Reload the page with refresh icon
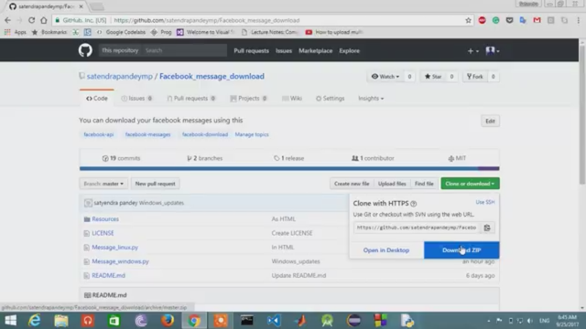586x329 pixels. click(31, 20)
